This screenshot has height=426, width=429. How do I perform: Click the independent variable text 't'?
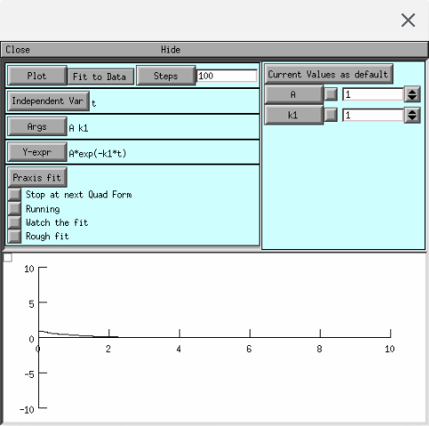[93, 103]
